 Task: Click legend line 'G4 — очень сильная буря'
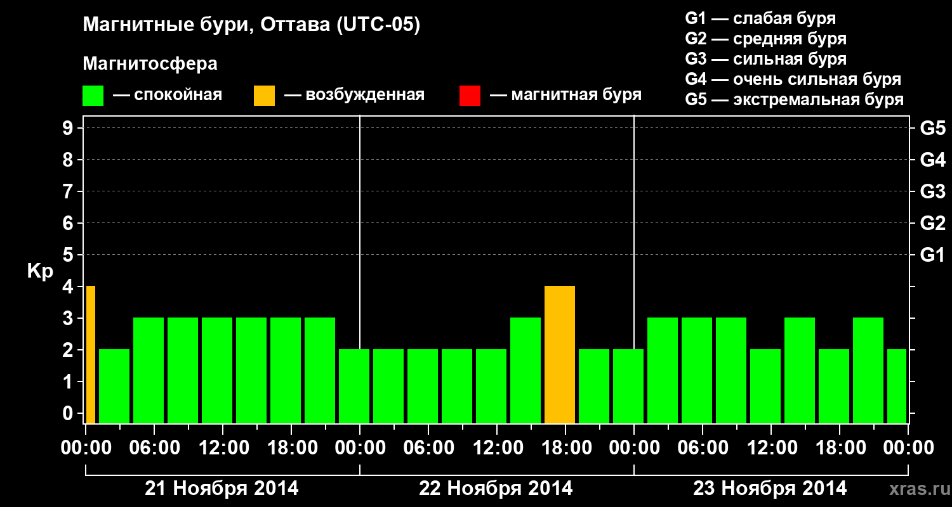pyautogui.click(x=793, y=79)
